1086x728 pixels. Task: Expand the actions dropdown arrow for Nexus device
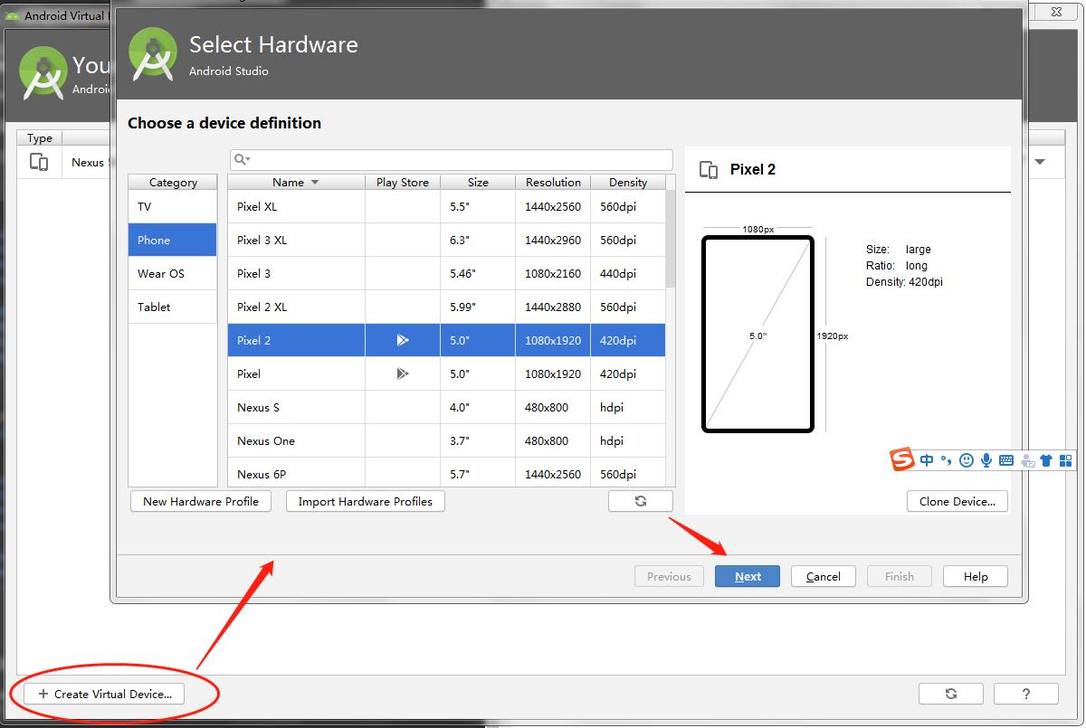(1040, 162)
